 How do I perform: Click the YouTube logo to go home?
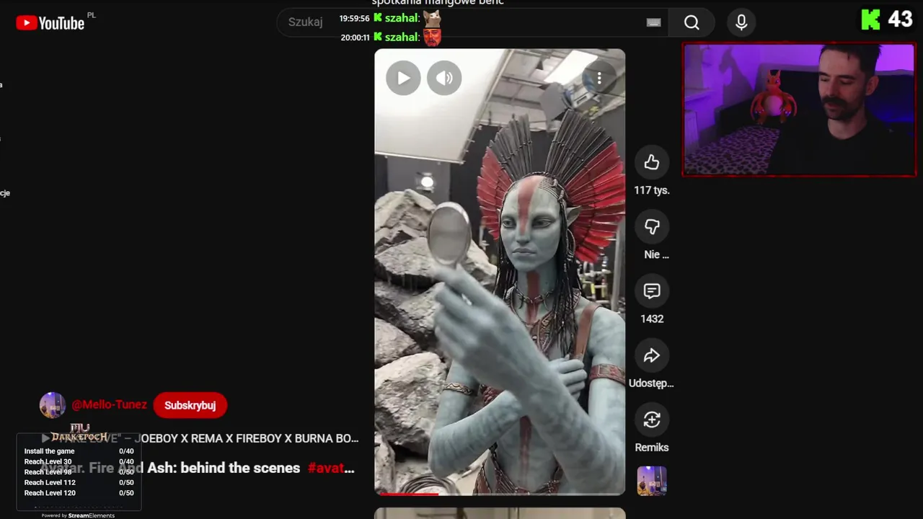(50, 23)
